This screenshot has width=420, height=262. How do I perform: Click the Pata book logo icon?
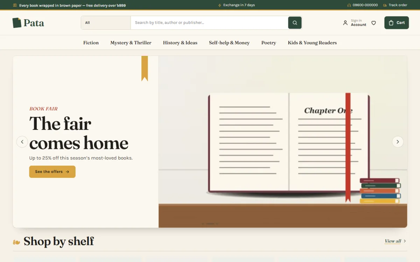click(x=17, y=23)
